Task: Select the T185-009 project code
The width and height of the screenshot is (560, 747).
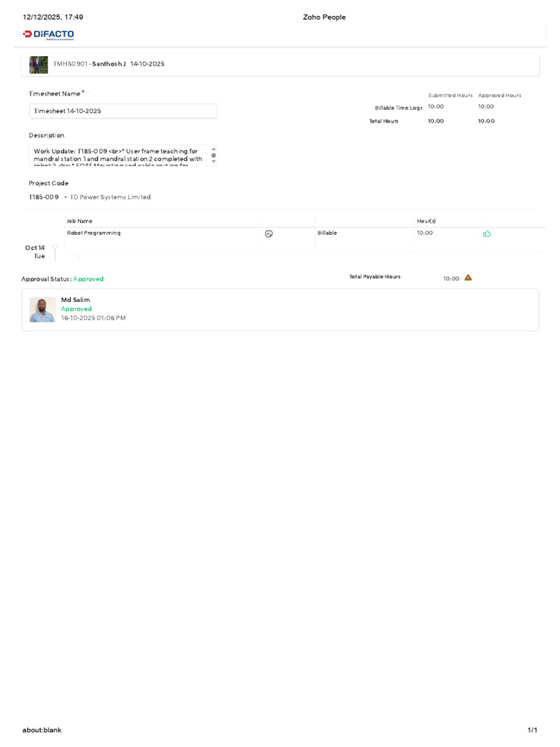Action: point(44,197)
